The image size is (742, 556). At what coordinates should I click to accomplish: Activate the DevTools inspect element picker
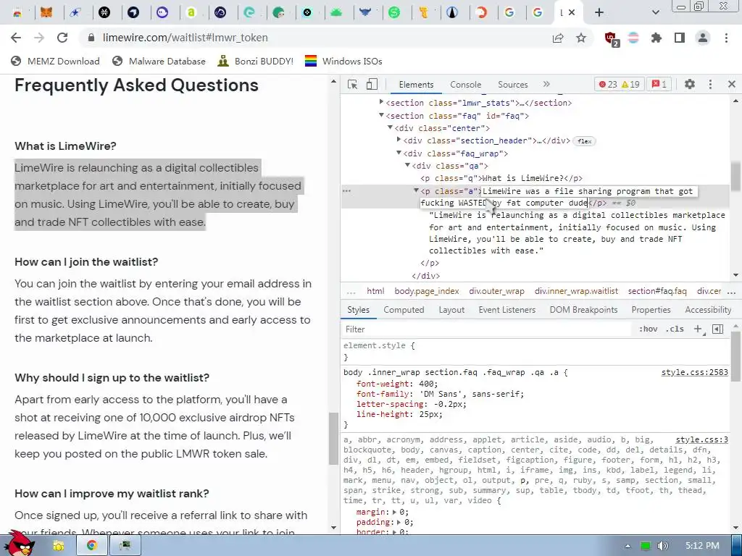(353, 85)
